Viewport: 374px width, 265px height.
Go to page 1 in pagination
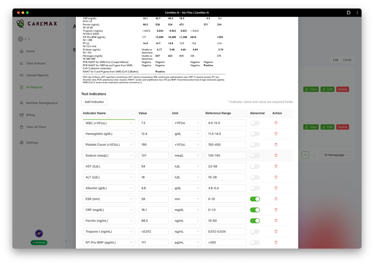tap(305, 155)
